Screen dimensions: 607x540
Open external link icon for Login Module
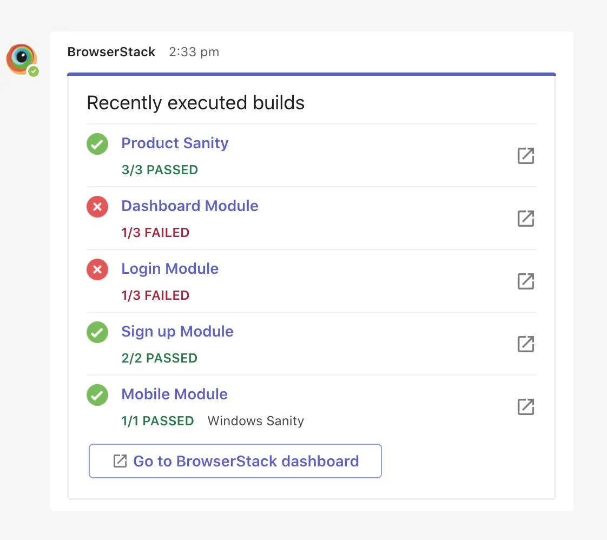(x=526, y=281)
